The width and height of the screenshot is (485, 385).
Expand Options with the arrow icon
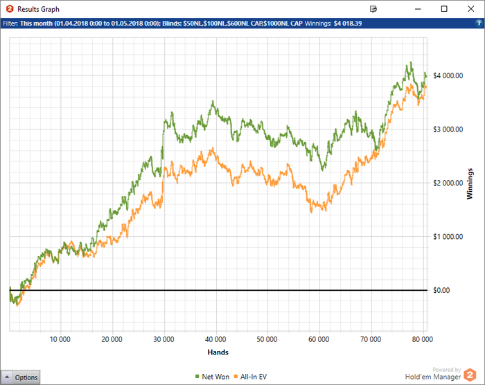[x=7, y=377]
